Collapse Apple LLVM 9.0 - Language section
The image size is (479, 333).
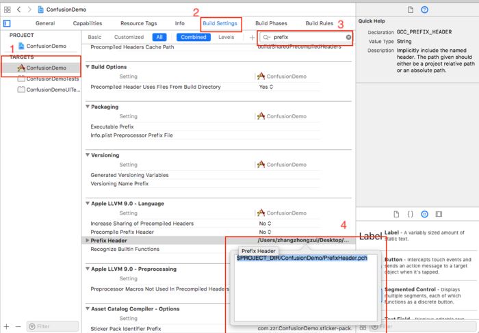pos(88,203)
